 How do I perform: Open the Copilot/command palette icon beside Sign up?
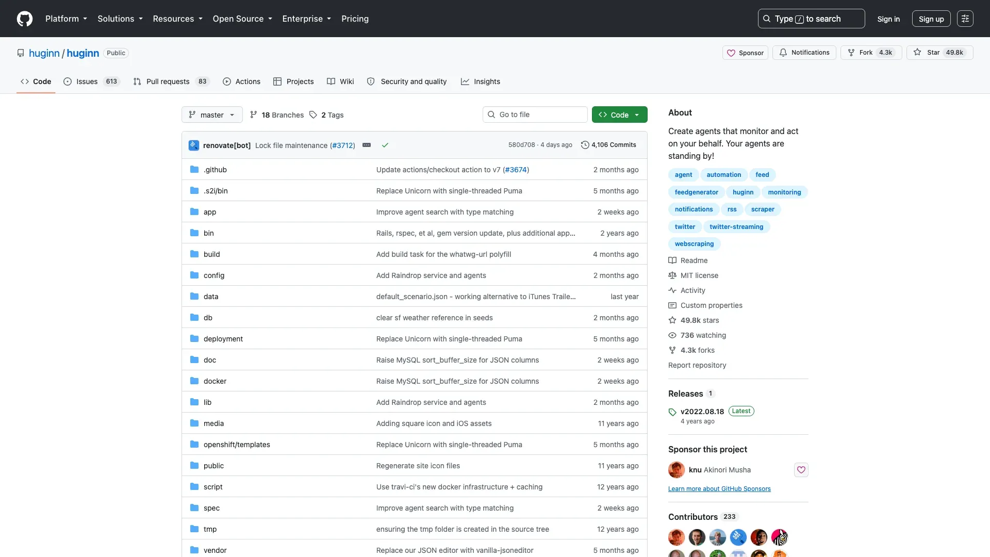pos(965,19)
